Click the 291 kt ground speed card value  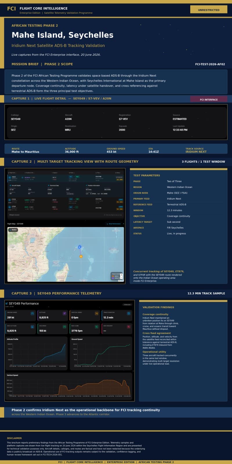[x=11, y=318]
